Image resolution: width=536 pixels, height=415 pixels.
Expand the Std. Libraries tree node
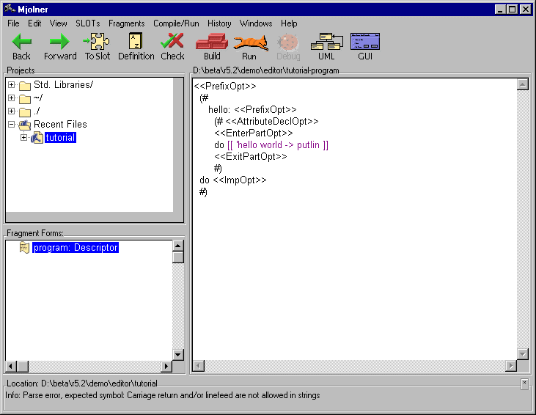[x=12, y=85]
